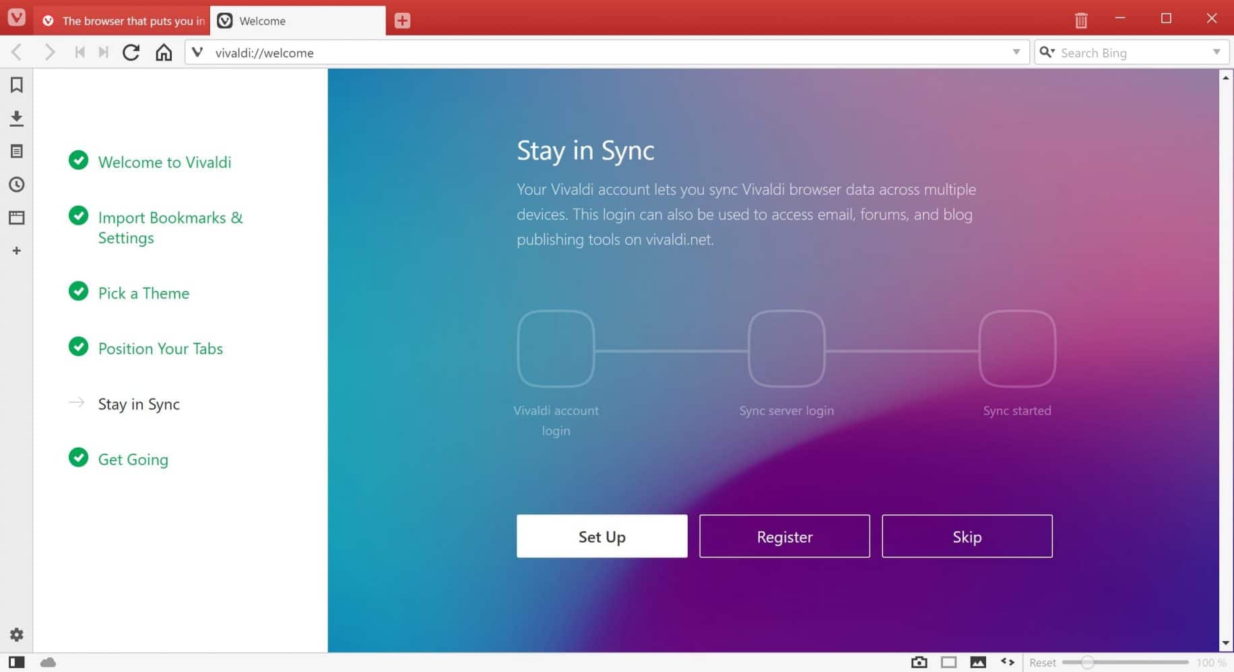Open the Notes panel
The height and width of the screenshot is (672, 1234).
[17, 152]
